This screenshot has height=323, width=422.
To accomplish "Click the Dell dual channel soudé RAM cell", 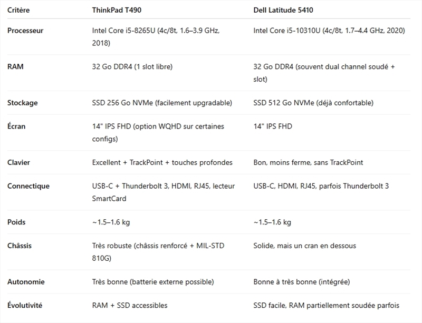I will 323,73.
